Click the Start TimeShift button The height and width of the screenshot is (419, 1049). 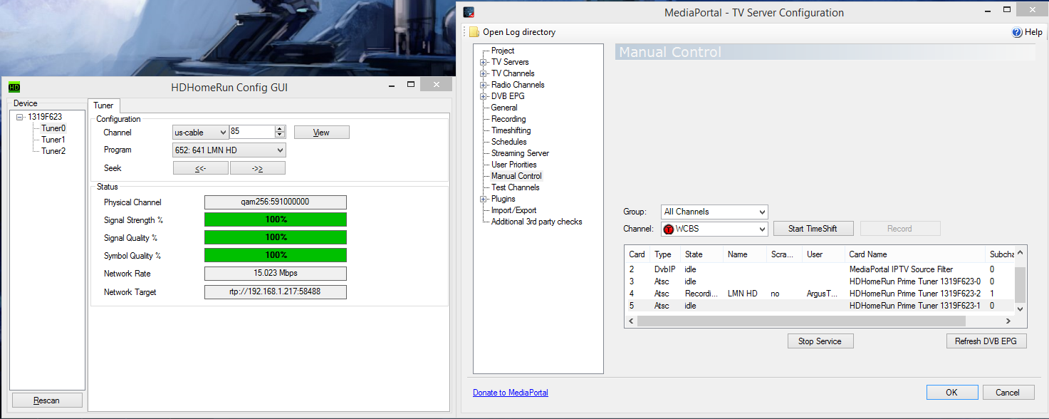(813, 229)
